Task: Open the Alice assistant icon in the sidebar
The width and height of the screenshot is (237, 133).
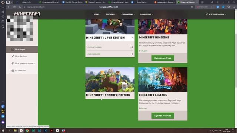Action: pos(3,122)
